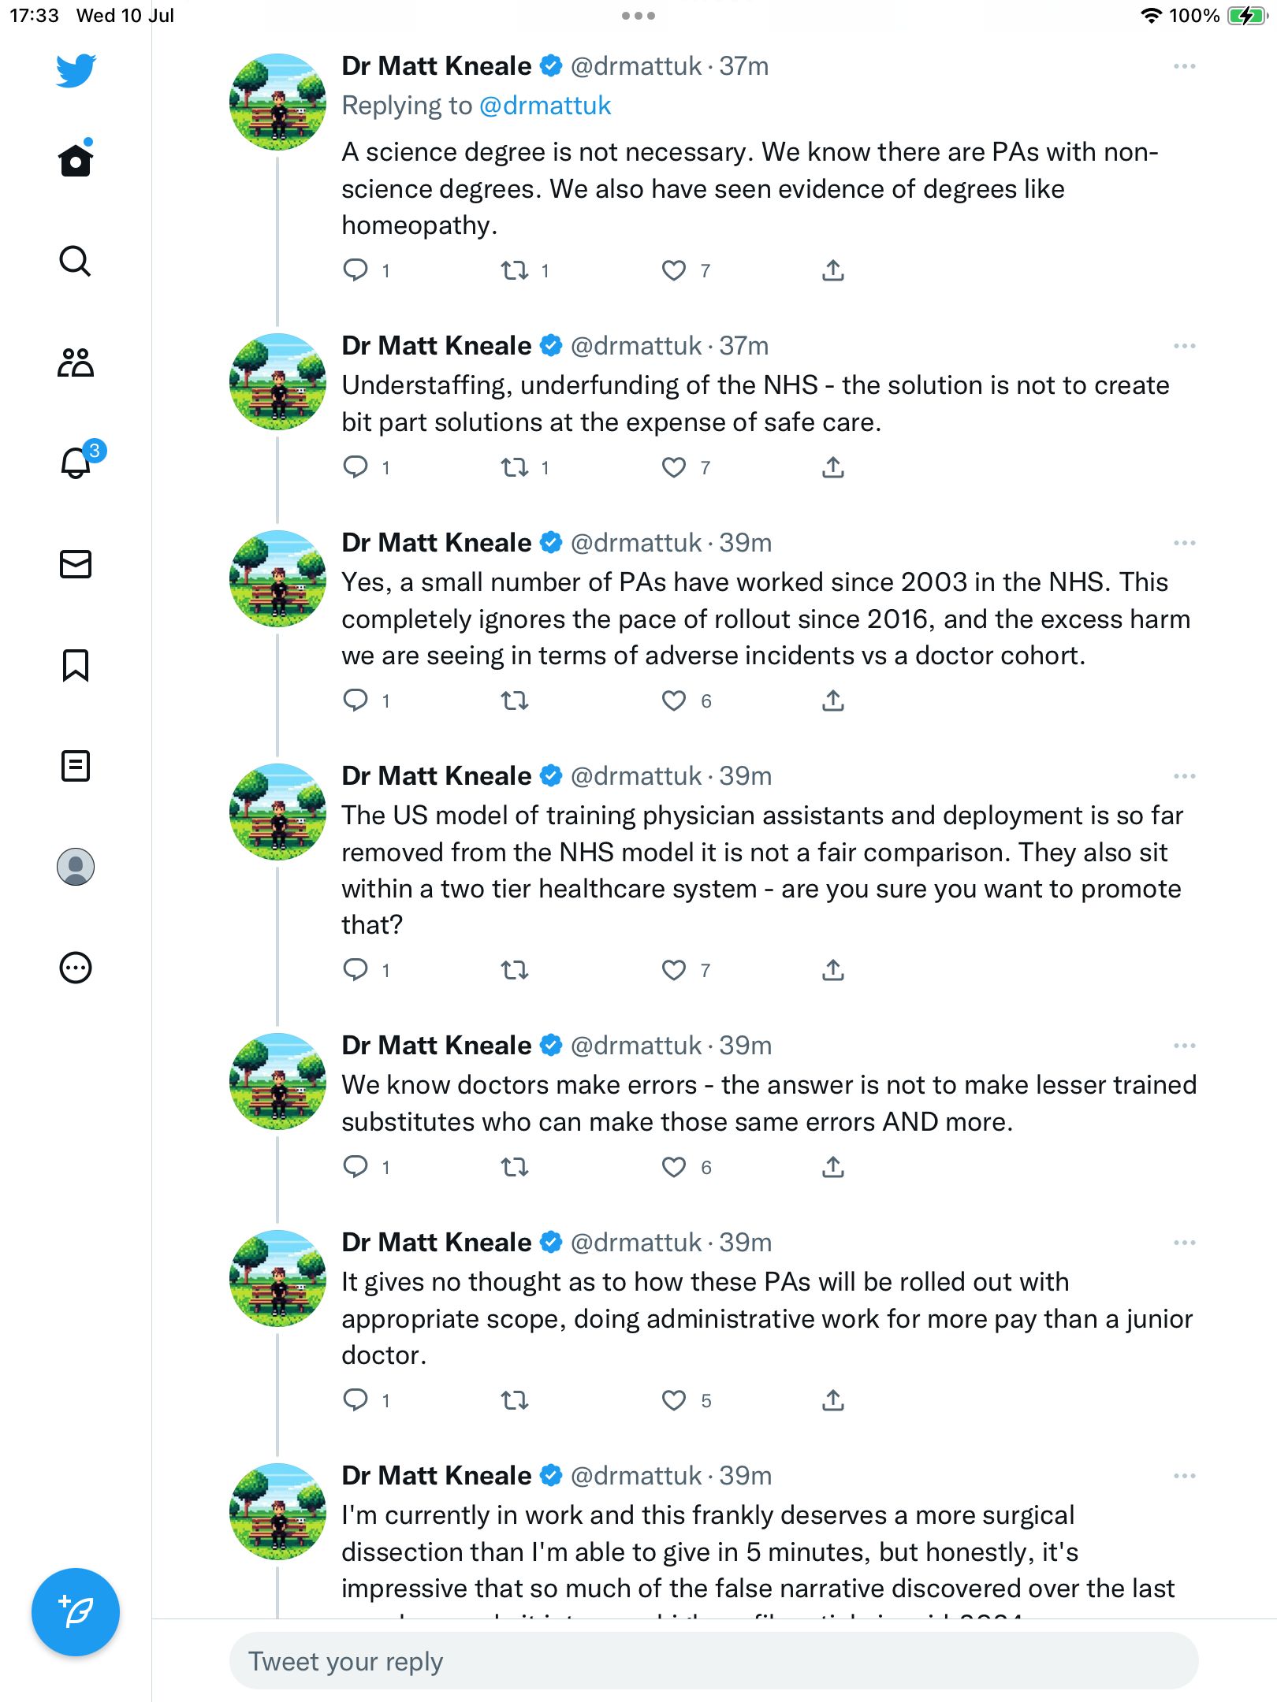Screen dimensions: 1277x1702
Task: Focus the Tweet your reply field
Action: (713, 1661)
